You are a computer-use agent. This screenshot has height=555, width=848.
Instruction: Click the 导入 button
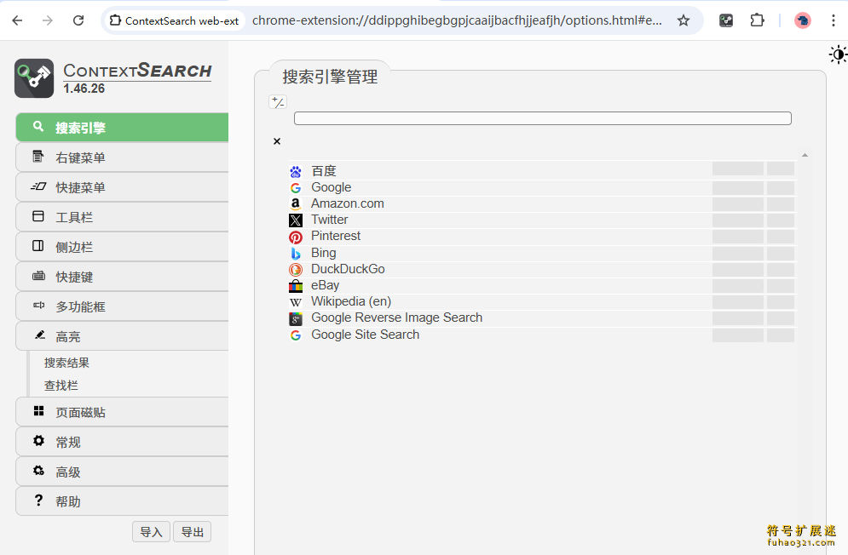click(x=151, y=532)
